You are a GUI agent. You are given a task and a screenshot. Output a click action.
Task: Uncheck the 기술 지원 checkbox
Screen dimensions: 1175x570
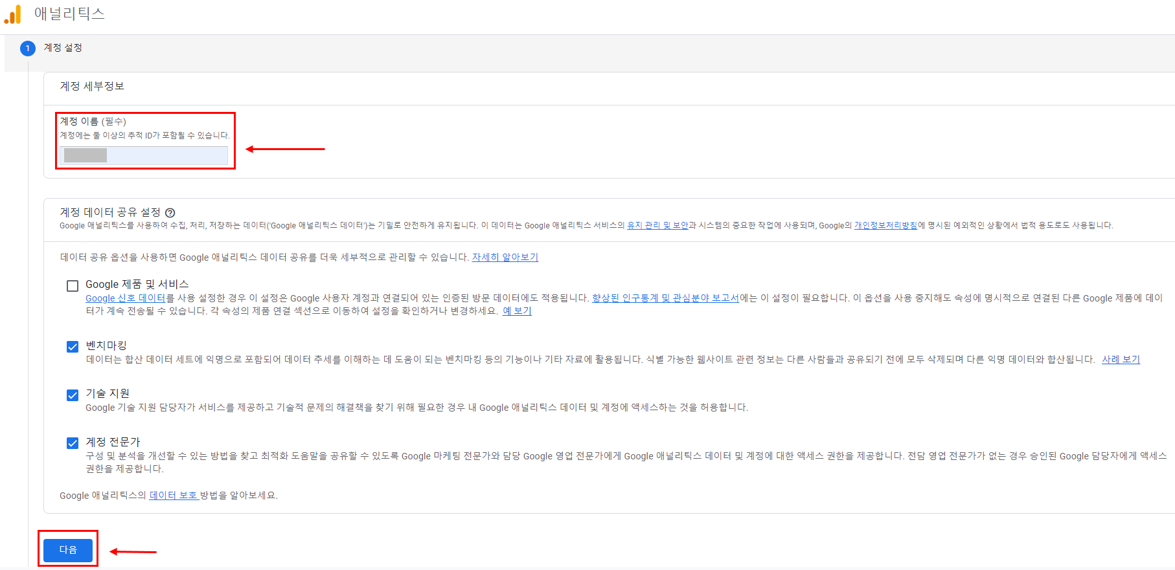coord(73,395)
